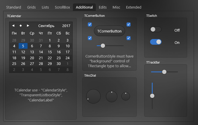The width and height of the screenshot is (198, 125).
Task: Open the Сентябрь month selector
Action: pos(46,26)
